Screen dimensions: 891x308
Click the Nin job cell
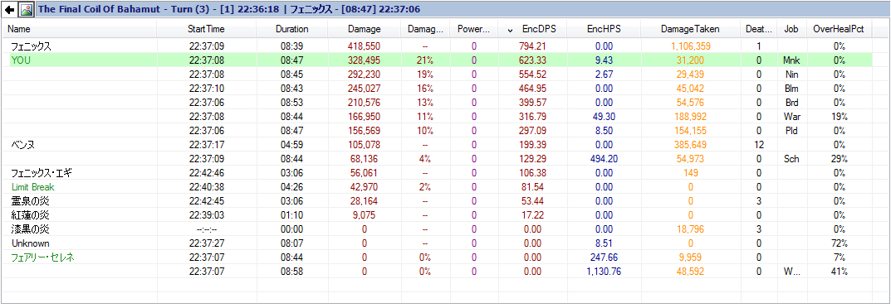[791, 75]
